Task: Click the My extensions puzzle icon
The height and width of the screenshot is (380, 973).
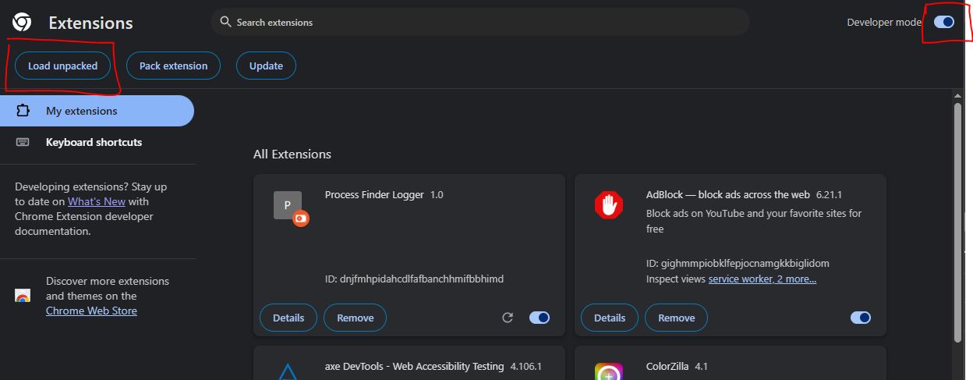Action: click(23, 111)
